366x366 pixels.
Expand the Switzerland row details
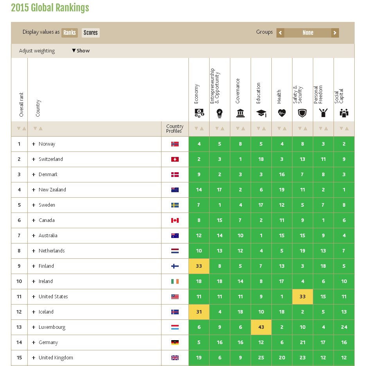point(34,159)
